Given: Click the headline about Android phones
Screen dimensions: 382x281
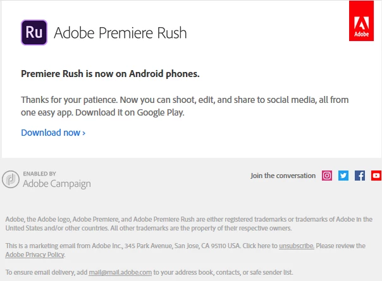Looking at the screenshot, I should [110, 74].
